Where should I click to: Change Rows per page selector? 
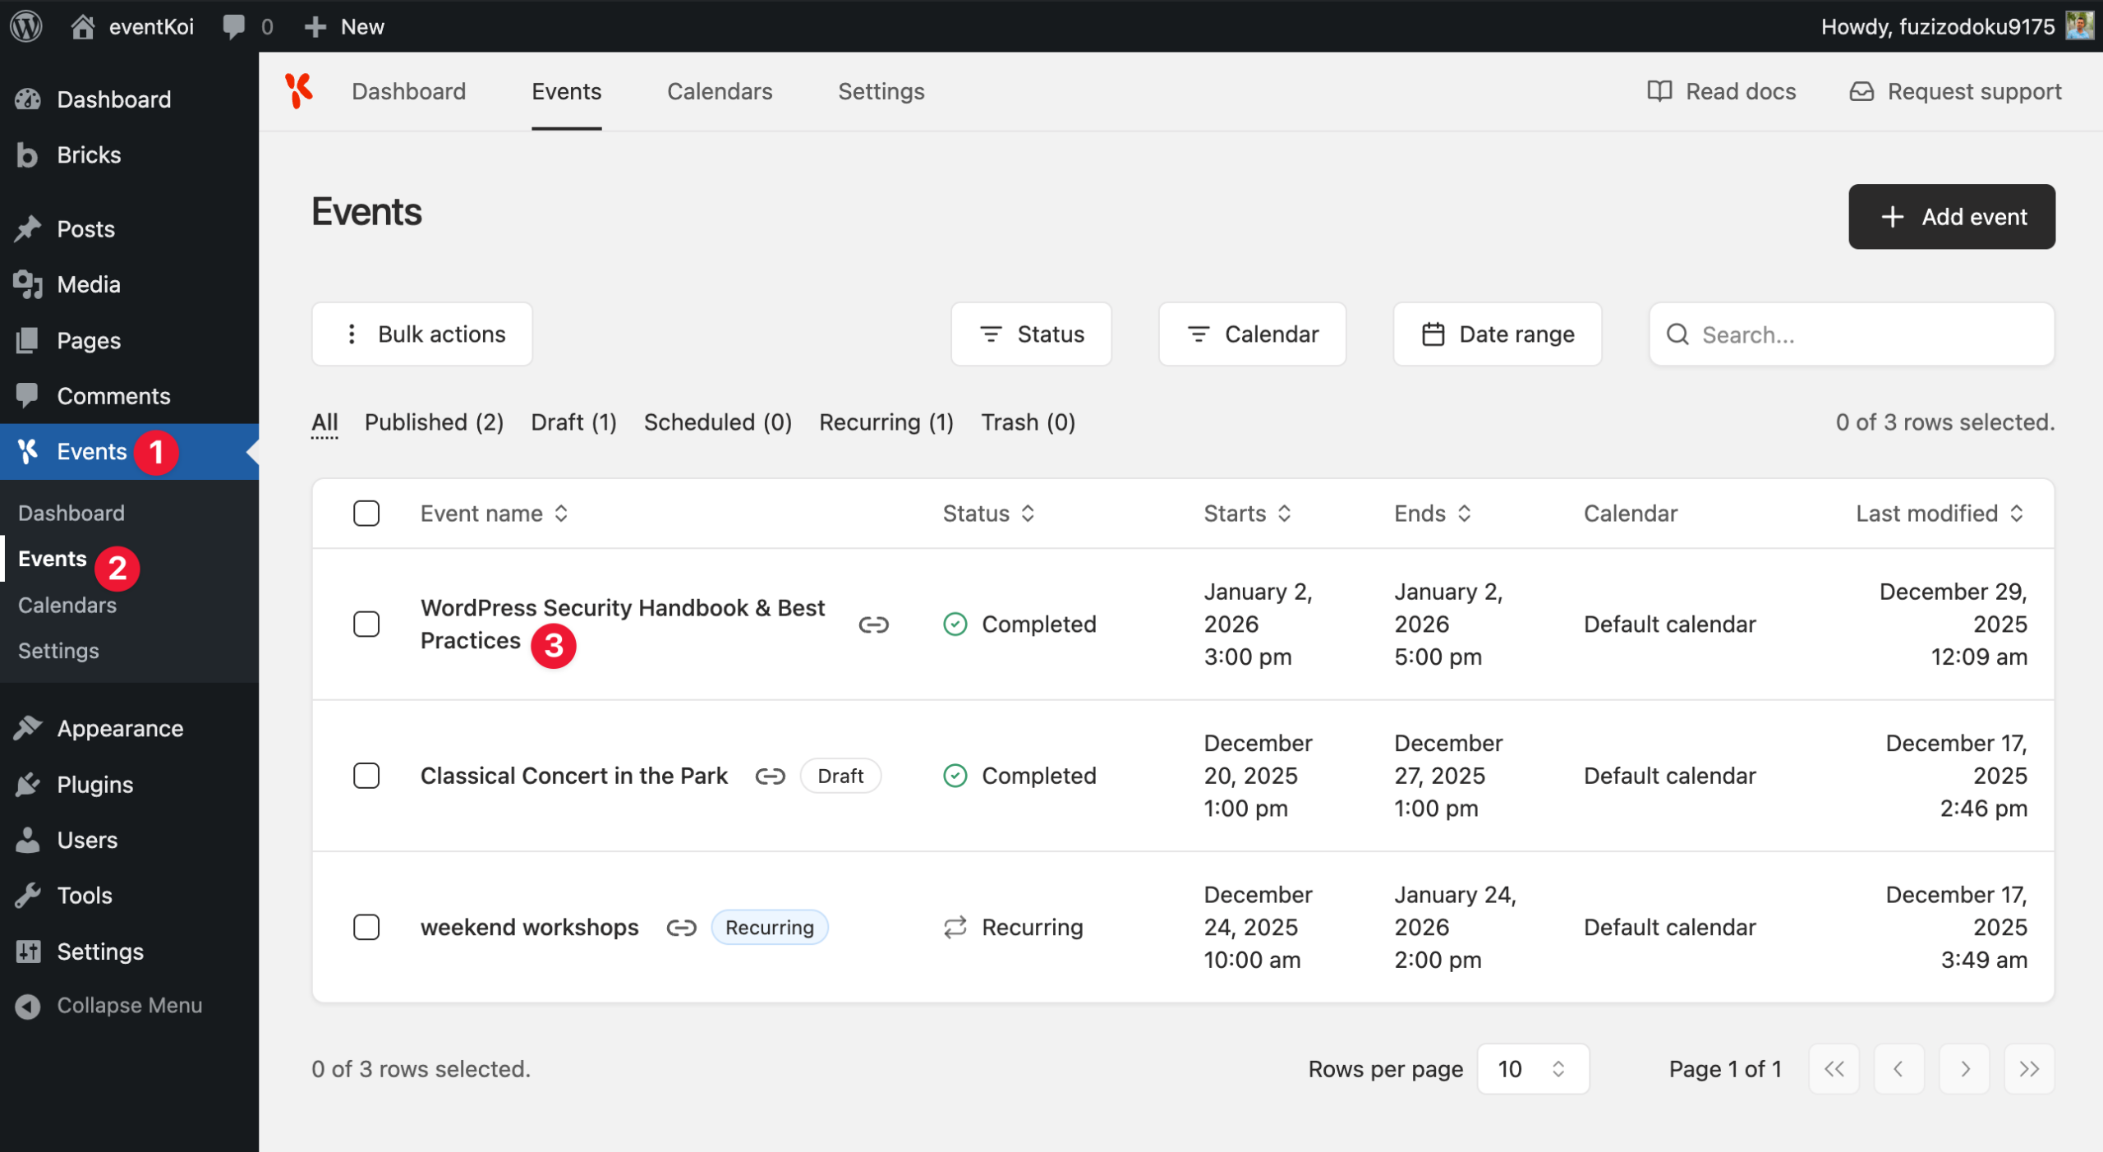(x=1532, y=1069)
